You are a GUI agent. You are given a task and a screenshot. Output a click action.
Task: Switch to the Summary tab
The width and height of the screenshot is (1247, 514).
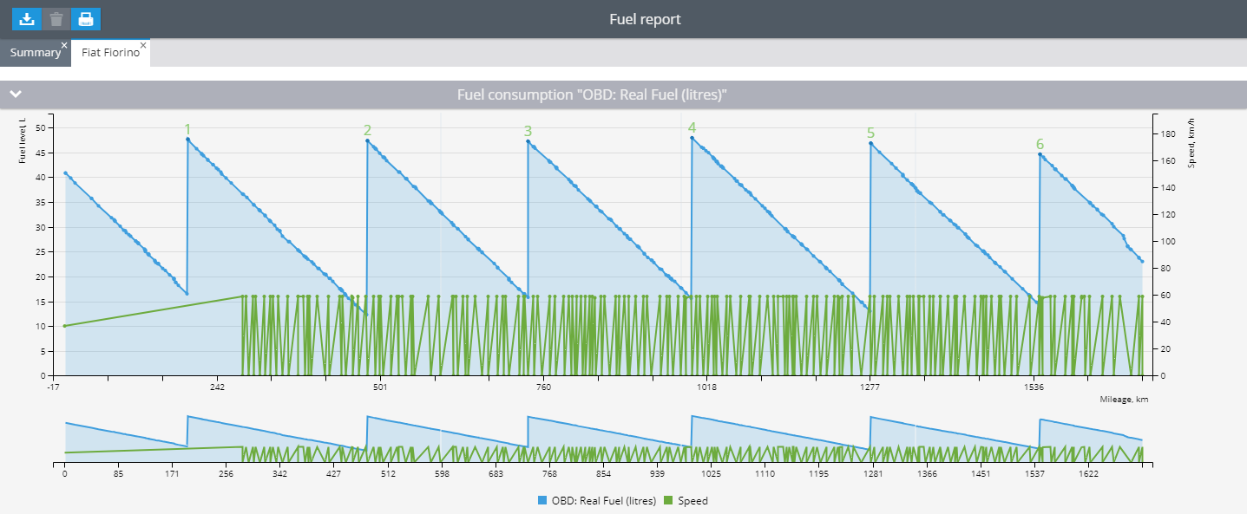pos(36,53)
